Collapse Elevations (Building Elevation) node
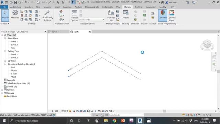The width and height of the screenshot is (220, 124). (5, 64)
